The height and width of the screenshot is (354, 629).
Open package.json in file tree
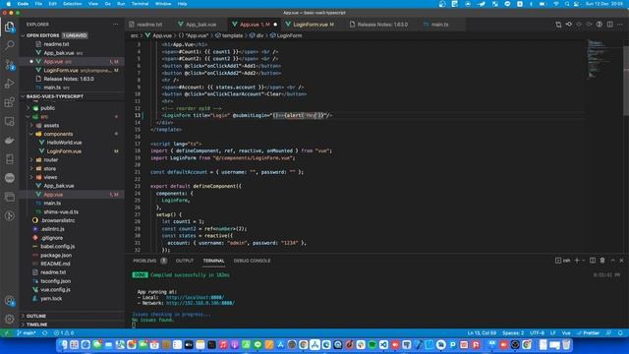[x=56, y=256]
